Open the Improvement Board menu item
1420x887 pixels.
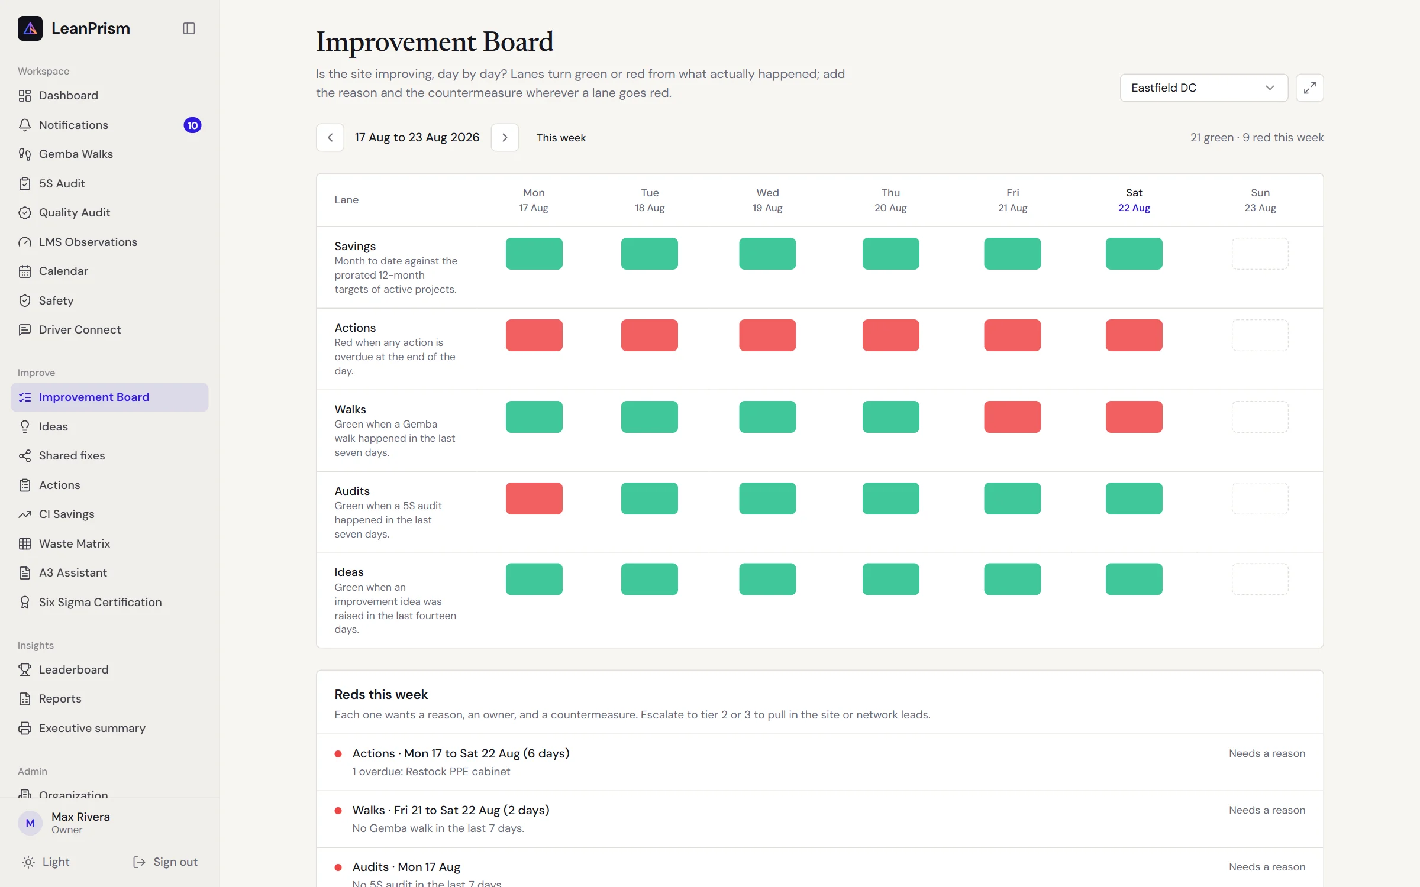(109, 397)
